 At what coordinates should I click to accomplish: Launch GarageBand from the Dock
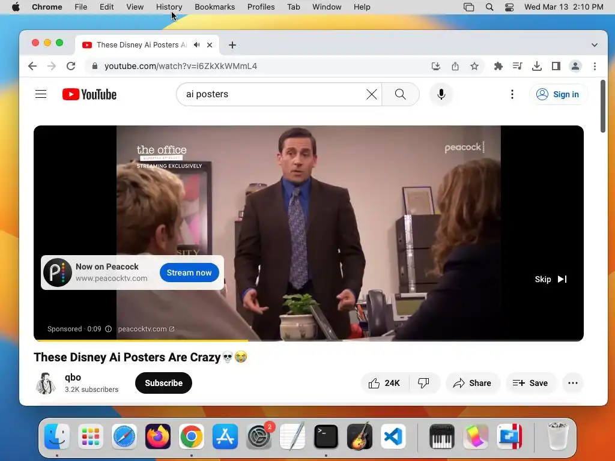(x=360, y=436)
